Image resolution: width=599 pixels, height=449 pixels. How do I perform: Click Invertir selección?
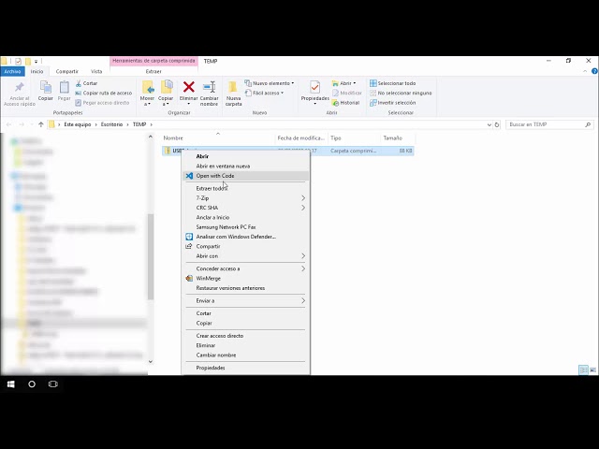pyautogui.click(x=393, y=103)
